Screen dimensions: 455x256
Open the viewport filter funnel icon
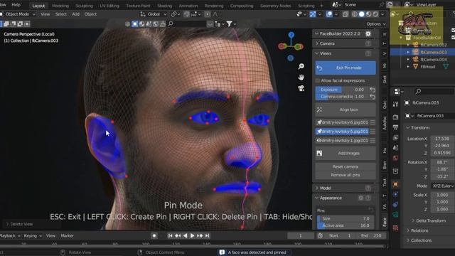coord(229,24)
